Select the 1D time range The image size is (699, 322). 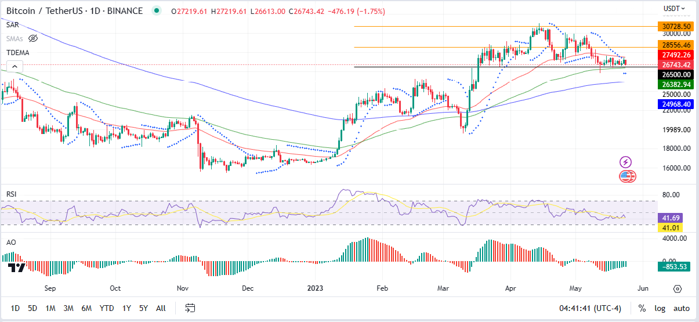coord(15,308)
